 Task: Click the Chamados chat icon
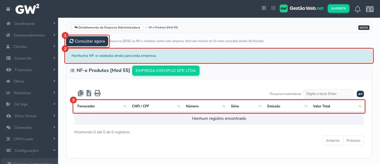click(x=9, y=127)
